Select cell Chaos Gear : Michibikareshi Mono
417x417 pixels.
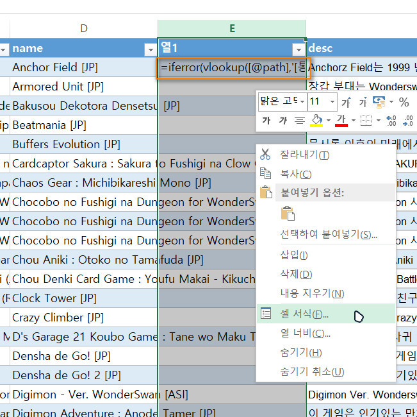(84, 183)
